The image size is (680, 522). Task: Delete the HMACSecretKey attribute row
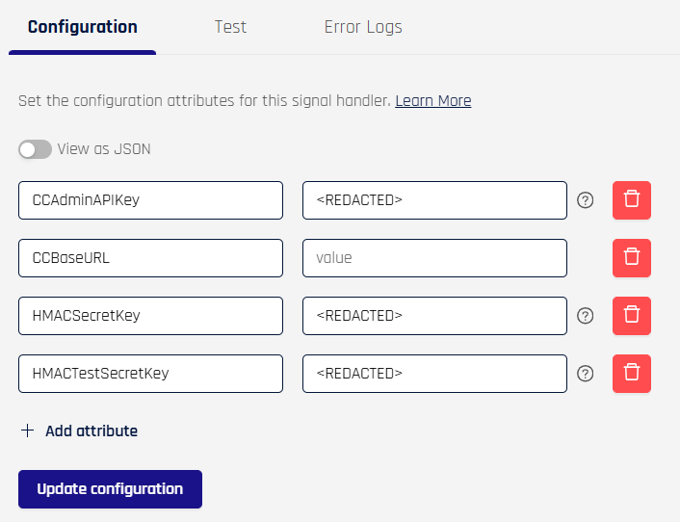click(632, 316)
